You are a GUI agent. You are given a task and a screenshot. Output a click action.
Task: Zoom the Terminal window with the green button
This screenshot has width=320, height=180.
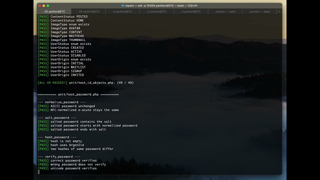click(x=48, y=6)
